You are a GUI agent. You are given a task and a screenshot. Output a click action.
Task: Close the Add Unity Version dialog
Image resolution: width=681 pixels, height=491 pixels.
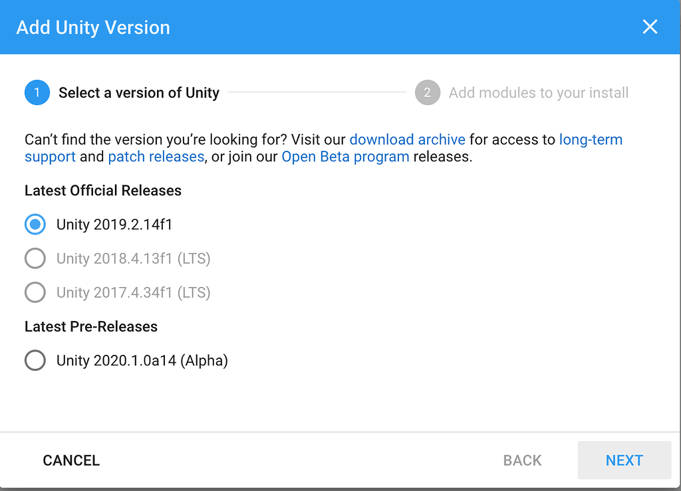coord(650,27)
